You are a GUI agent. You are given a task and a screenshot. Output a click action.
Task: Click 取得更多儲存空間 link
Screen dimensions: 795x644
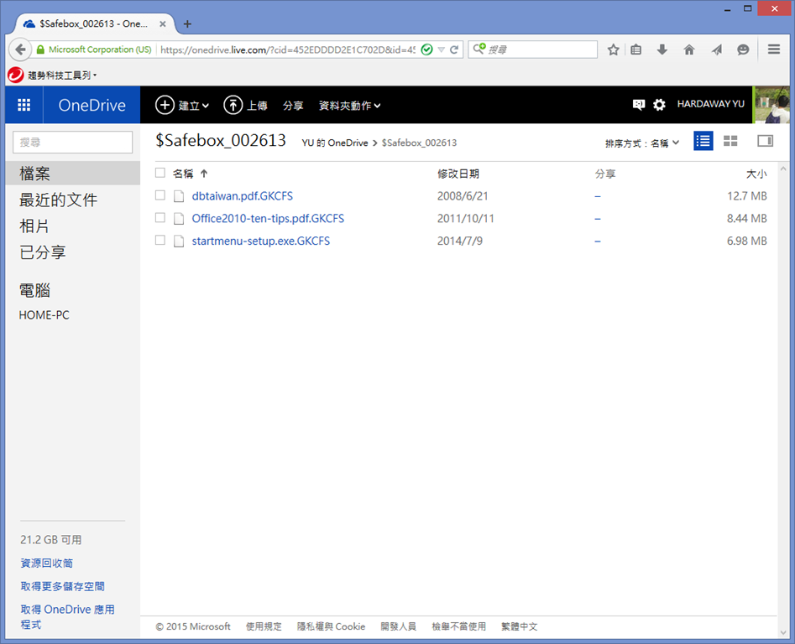coord(62,586)
